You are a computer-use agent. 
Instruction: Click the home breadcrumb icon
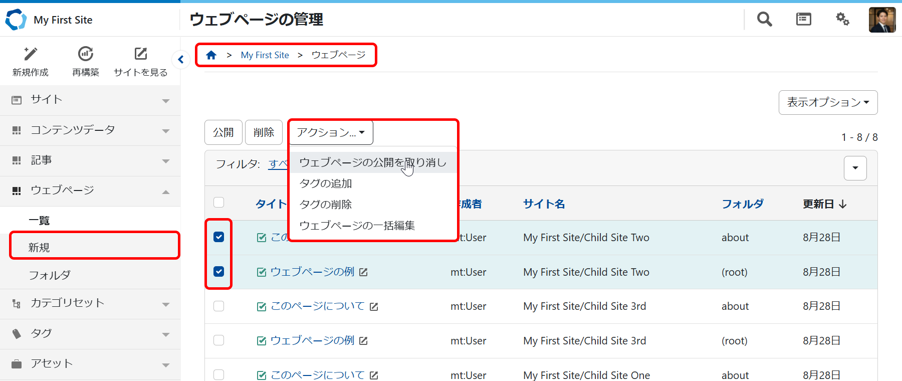pos(211,55)
